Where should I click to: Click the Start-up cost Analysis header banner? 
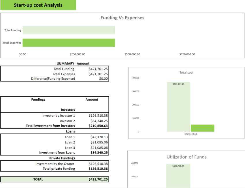tap(38, 5)
